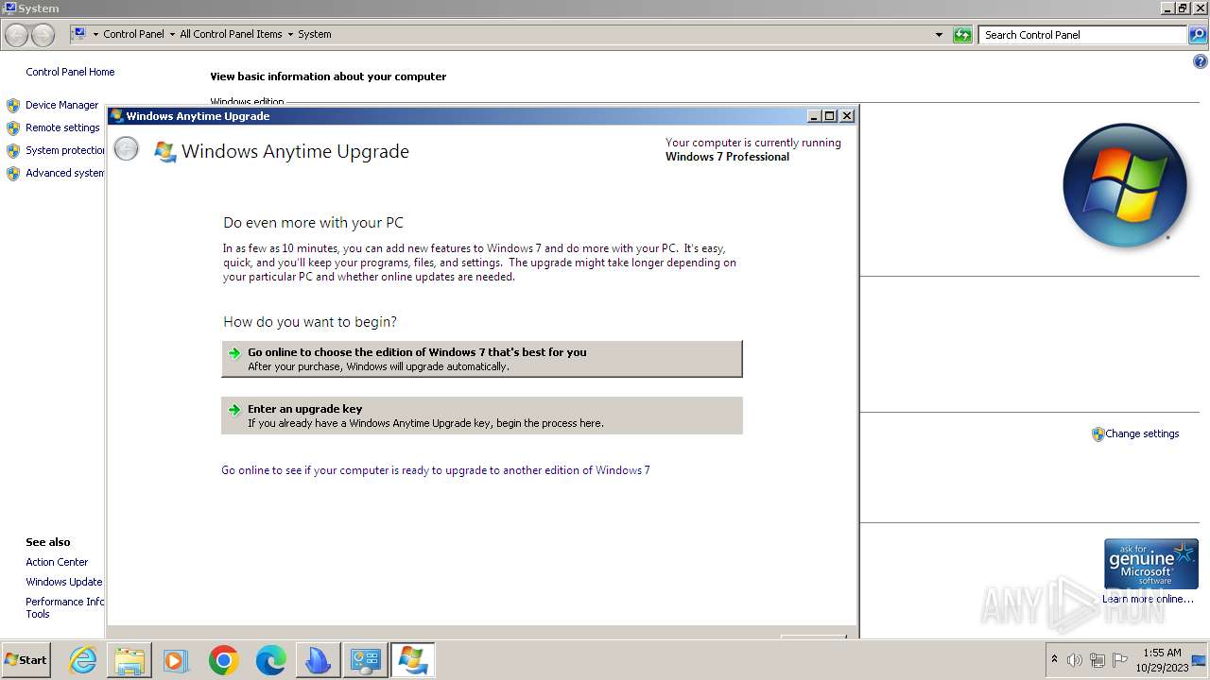Click the network tray icon
Screen dimensions: 1210x680
(1098, 660)
